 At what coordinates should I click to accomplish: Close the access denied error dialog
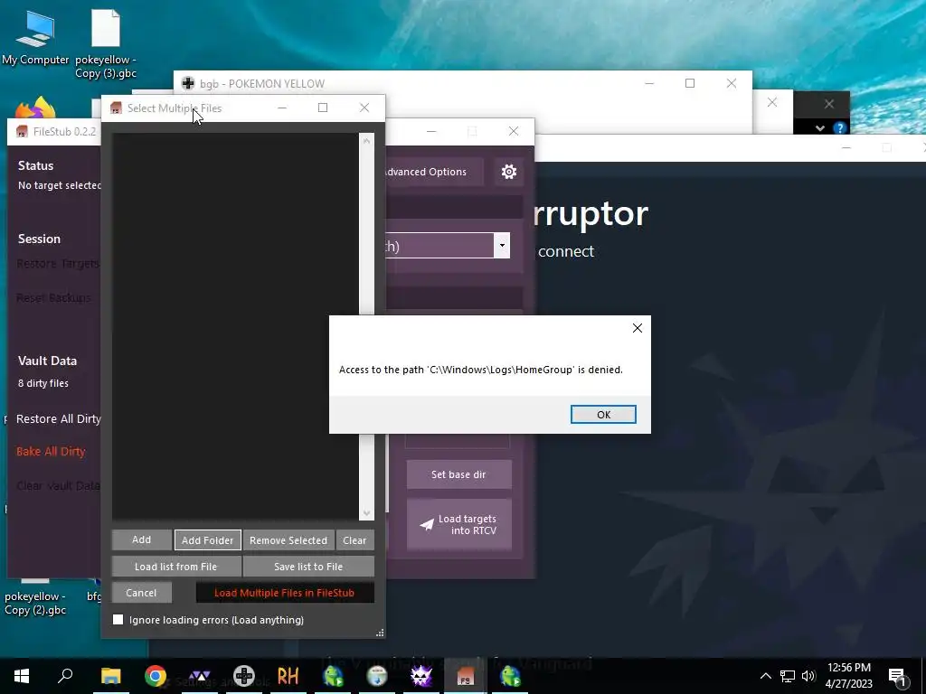pos(638,328)
